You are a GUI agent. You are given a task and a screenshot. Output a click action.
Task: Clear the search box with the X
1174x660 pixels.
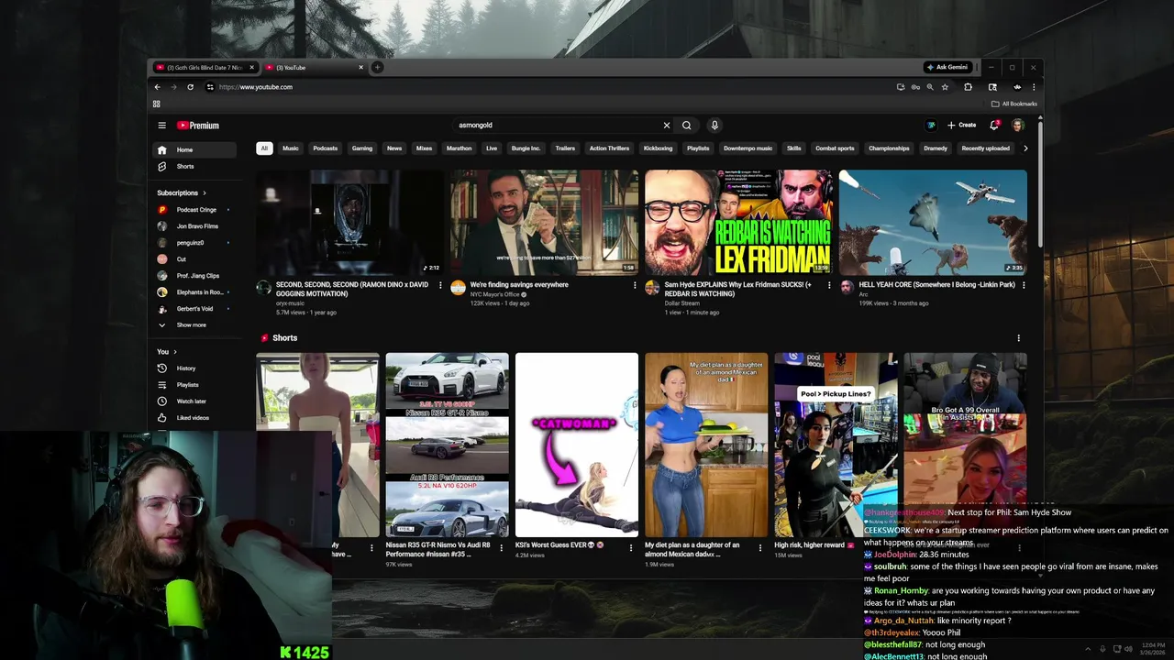pyautogui.click(x=667, y=126)
